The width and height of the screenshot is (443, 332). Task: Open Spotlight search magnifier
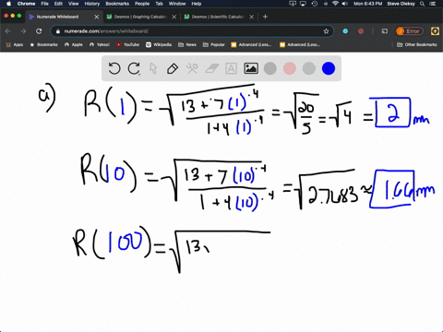click(x=423, y=4)
